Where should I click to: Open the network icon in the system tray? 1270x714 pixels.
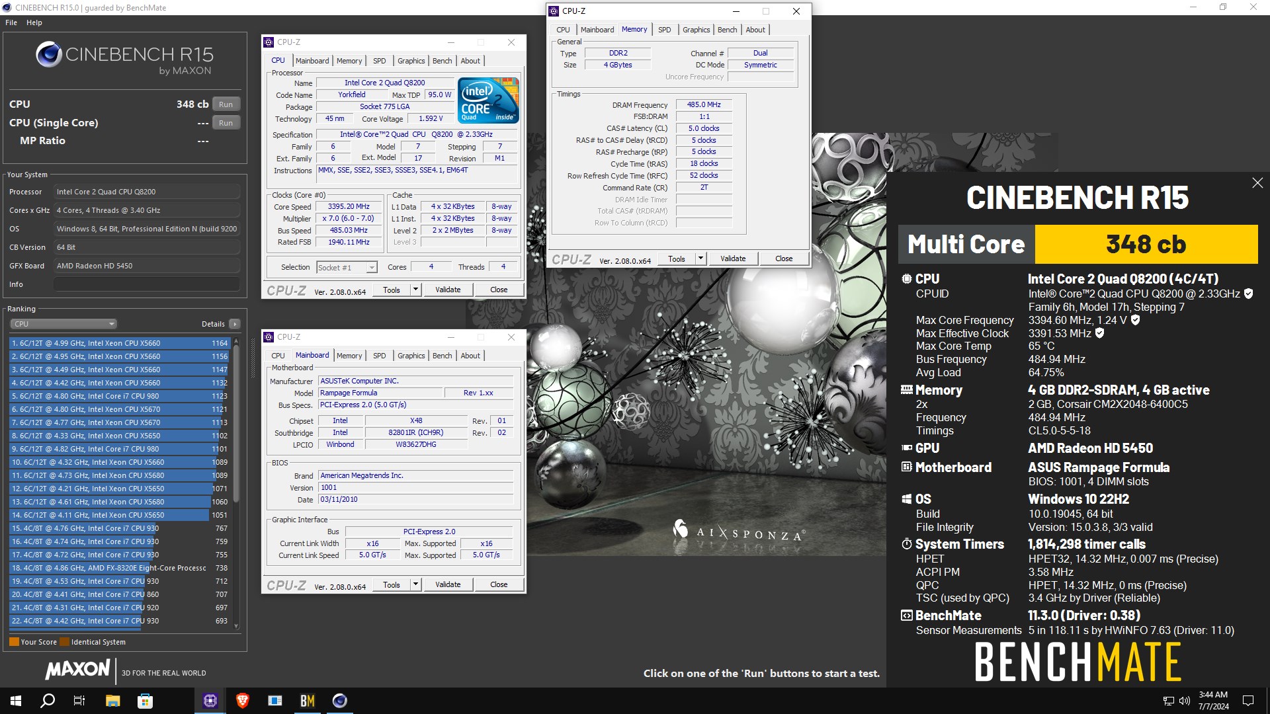click(x=1169, y=701)
